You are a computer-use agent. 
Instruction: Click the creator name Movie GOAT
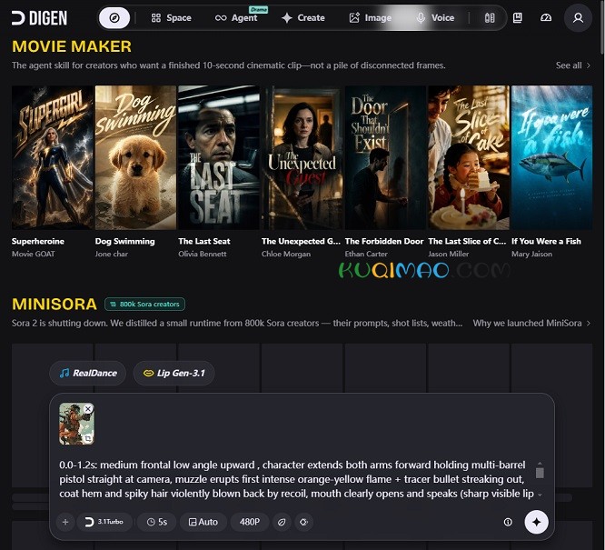(x=34, y=254)
